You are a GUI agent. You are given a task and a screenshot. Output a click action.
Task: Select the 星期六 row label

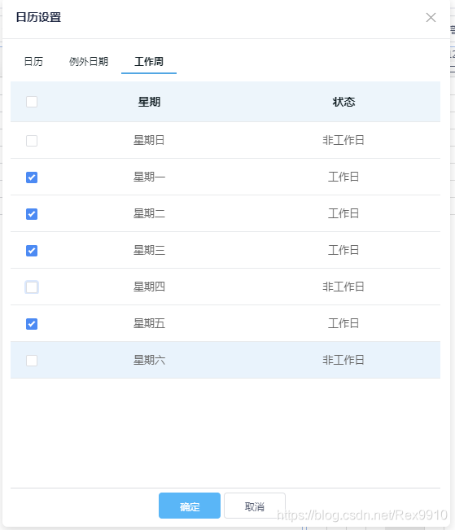[x=149, y=360]
